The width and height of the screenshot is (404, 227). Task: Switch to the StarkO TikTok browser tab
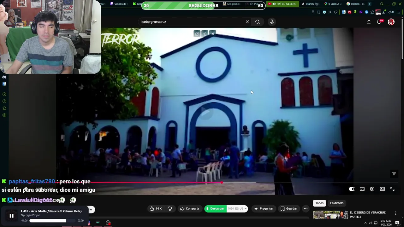tap(310, 4)
